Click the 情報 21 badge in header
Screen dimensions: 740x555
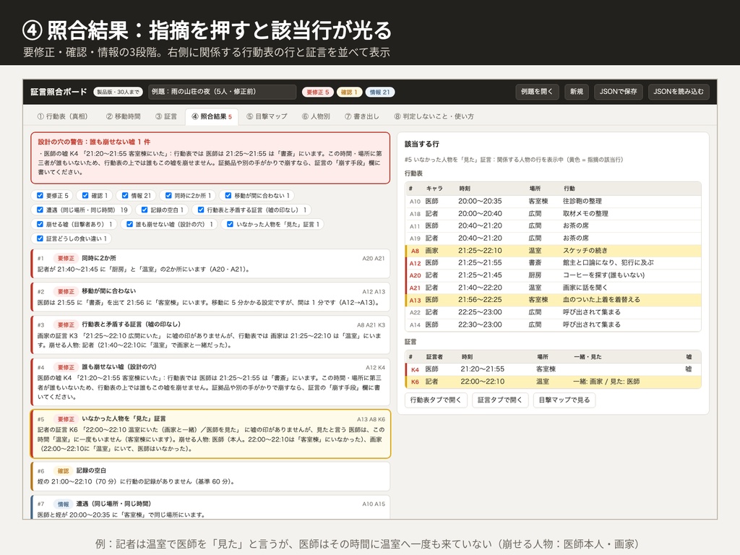point(380,92)
